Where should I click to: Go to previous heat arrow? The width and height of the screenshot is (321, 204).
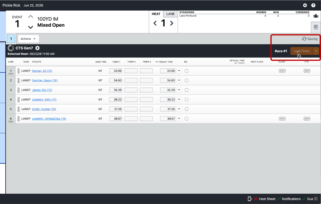[x=155, y=23]
